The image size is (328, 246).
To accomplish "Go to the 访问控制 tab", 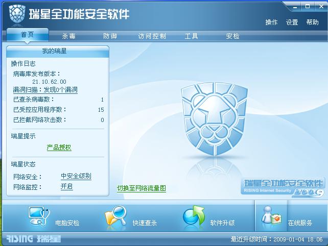I will pyautogui.click(x=152, y=36).
